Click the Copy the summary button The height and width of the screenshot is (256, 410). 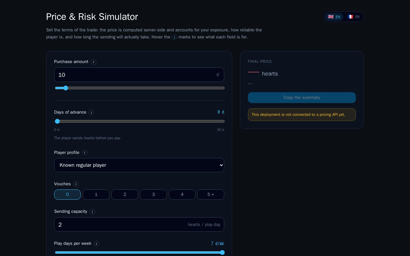tap(302, 98)
